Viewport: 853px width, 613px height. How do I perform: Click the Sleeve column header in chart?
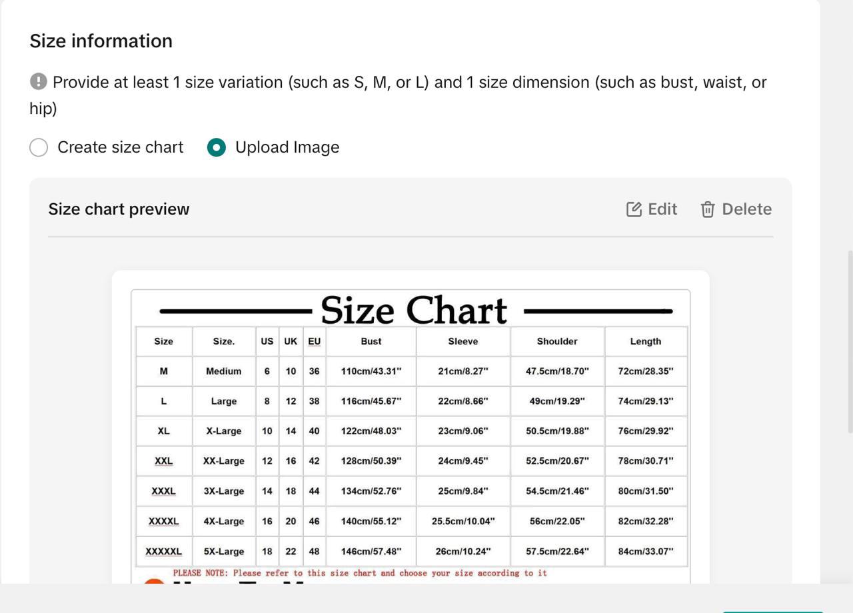463,341
